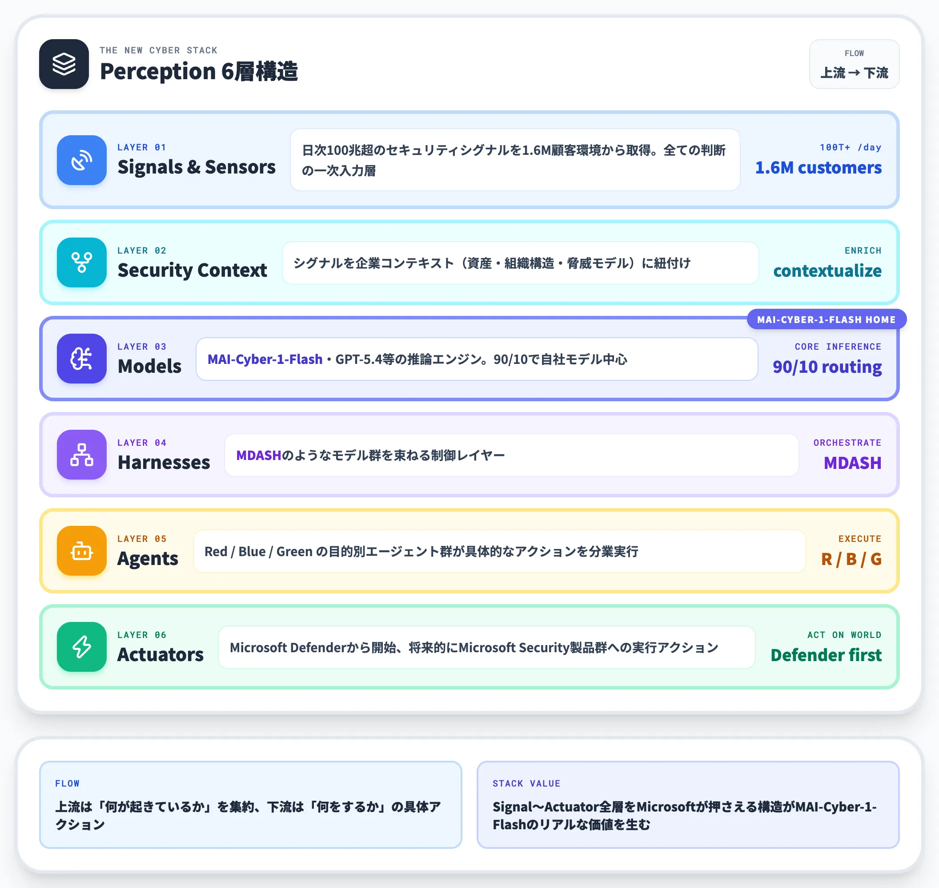This screenshot has height=888, width=939.
Task: Click the ORCHESTRATE label
Action: pyautogui.click(x=848, y=443)
